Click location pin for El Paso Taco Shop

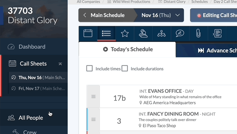coord(140,126)
